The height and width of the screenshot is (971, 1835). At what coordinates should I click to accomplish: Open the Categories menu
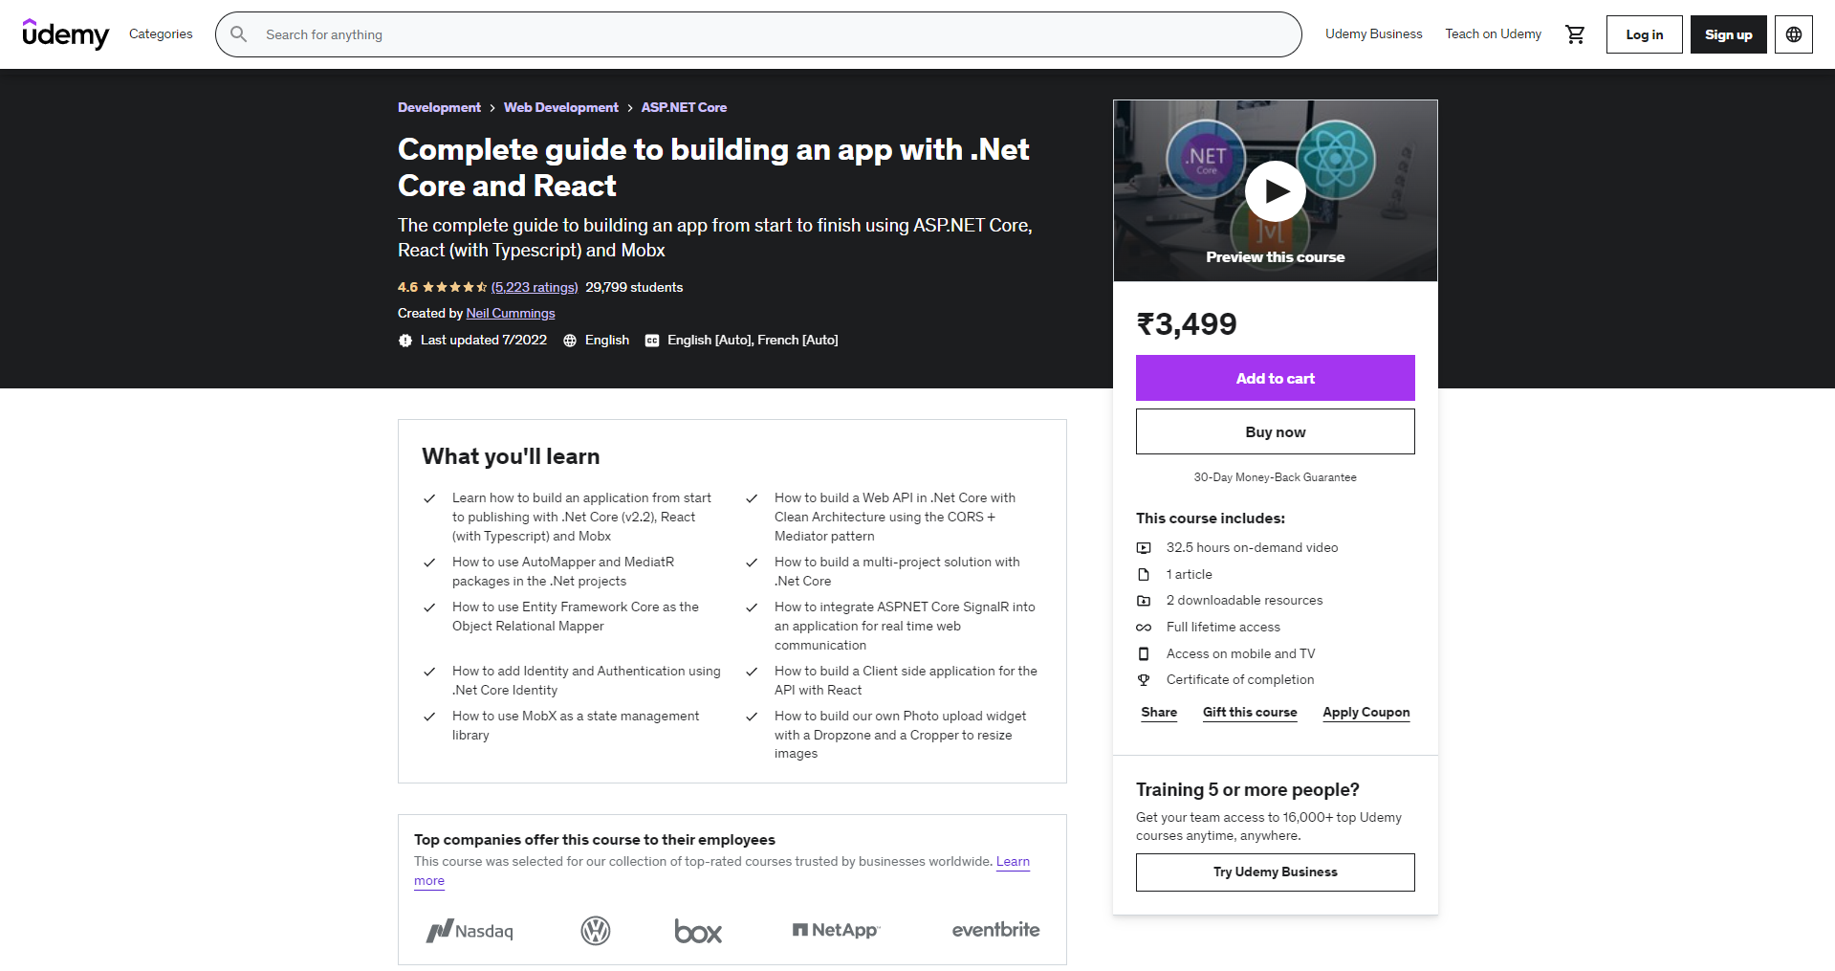click(x=161, y=34)
